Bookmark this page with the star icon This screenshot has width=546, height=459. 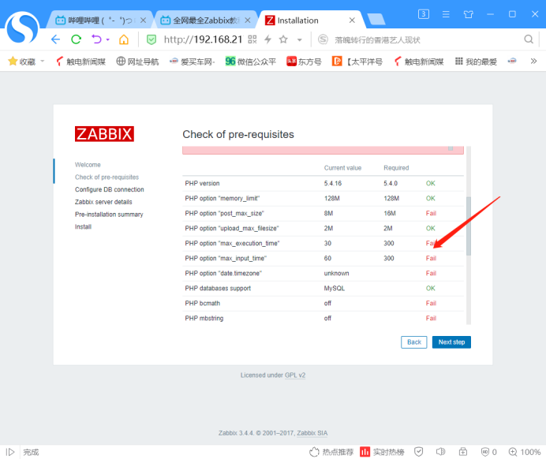point(283,39)
